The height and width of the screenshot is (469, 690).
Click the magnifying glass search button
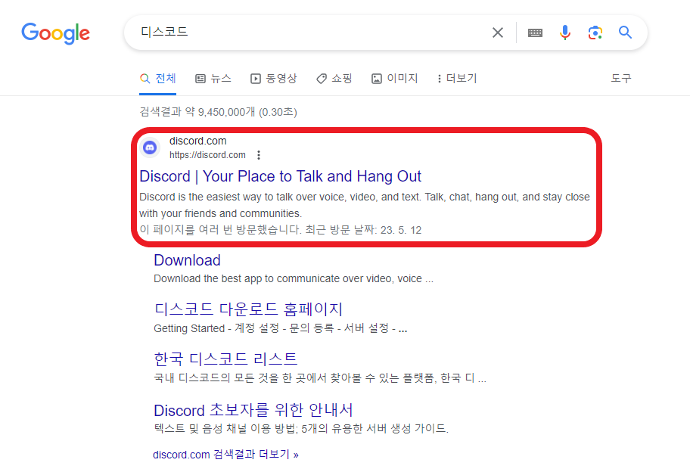pyautogui.click(x=625, y=32)
